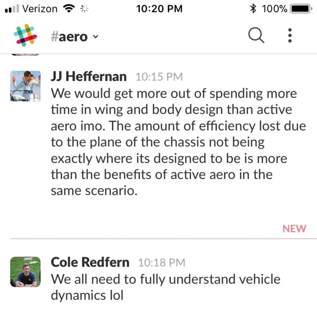View JJ Heffernan's profile picture
317x312 pixels.
coord(25,86)
